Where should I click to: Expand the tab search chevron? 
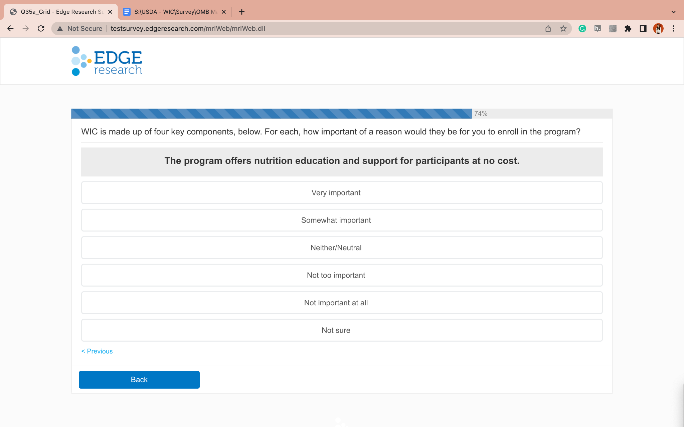(x=673, y=12)
